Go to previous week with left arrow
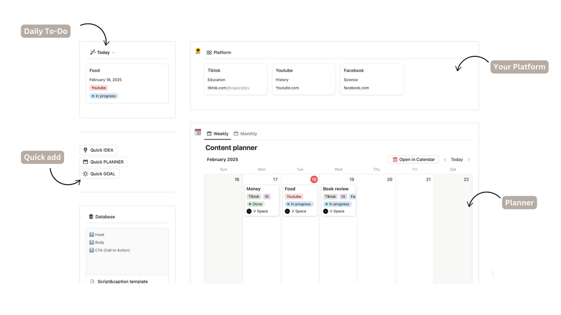Screen dimensions: 561x315 click(x=445, y=159)
